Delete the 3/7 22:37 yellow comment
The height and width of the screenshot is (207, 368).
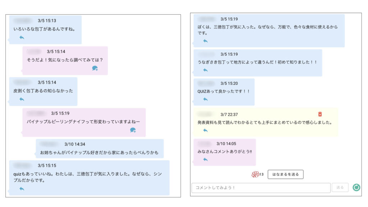coord(320,114)
